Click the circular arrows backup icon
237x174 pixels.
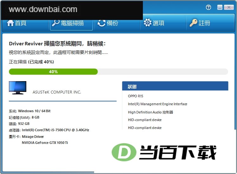pyautogui.click(x=101, y=23)
